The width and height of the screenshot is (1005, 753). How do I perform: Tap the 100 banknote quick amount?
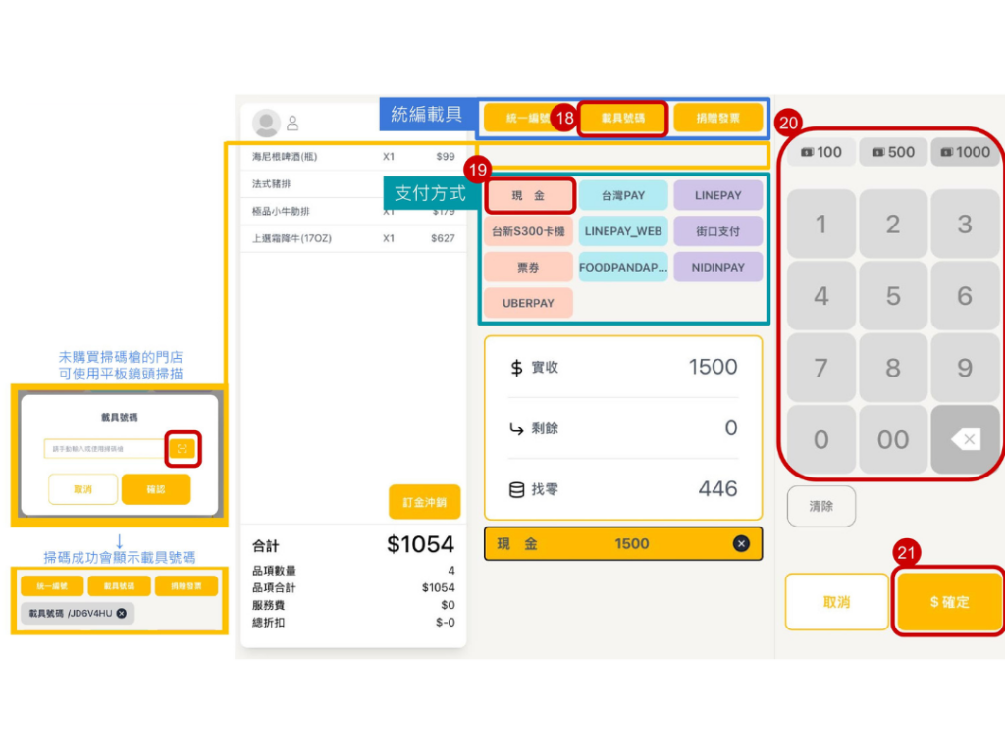coord(820,152)
